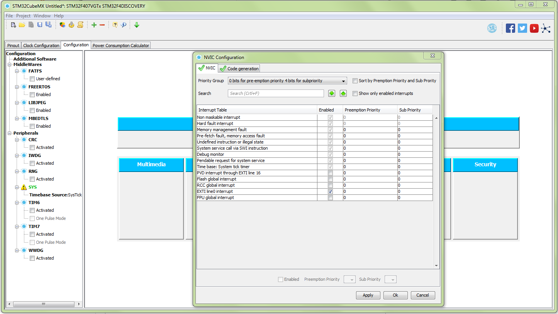558x314 pixels.
Task: Click the gear generate code icon
Action: click(71, 25)
